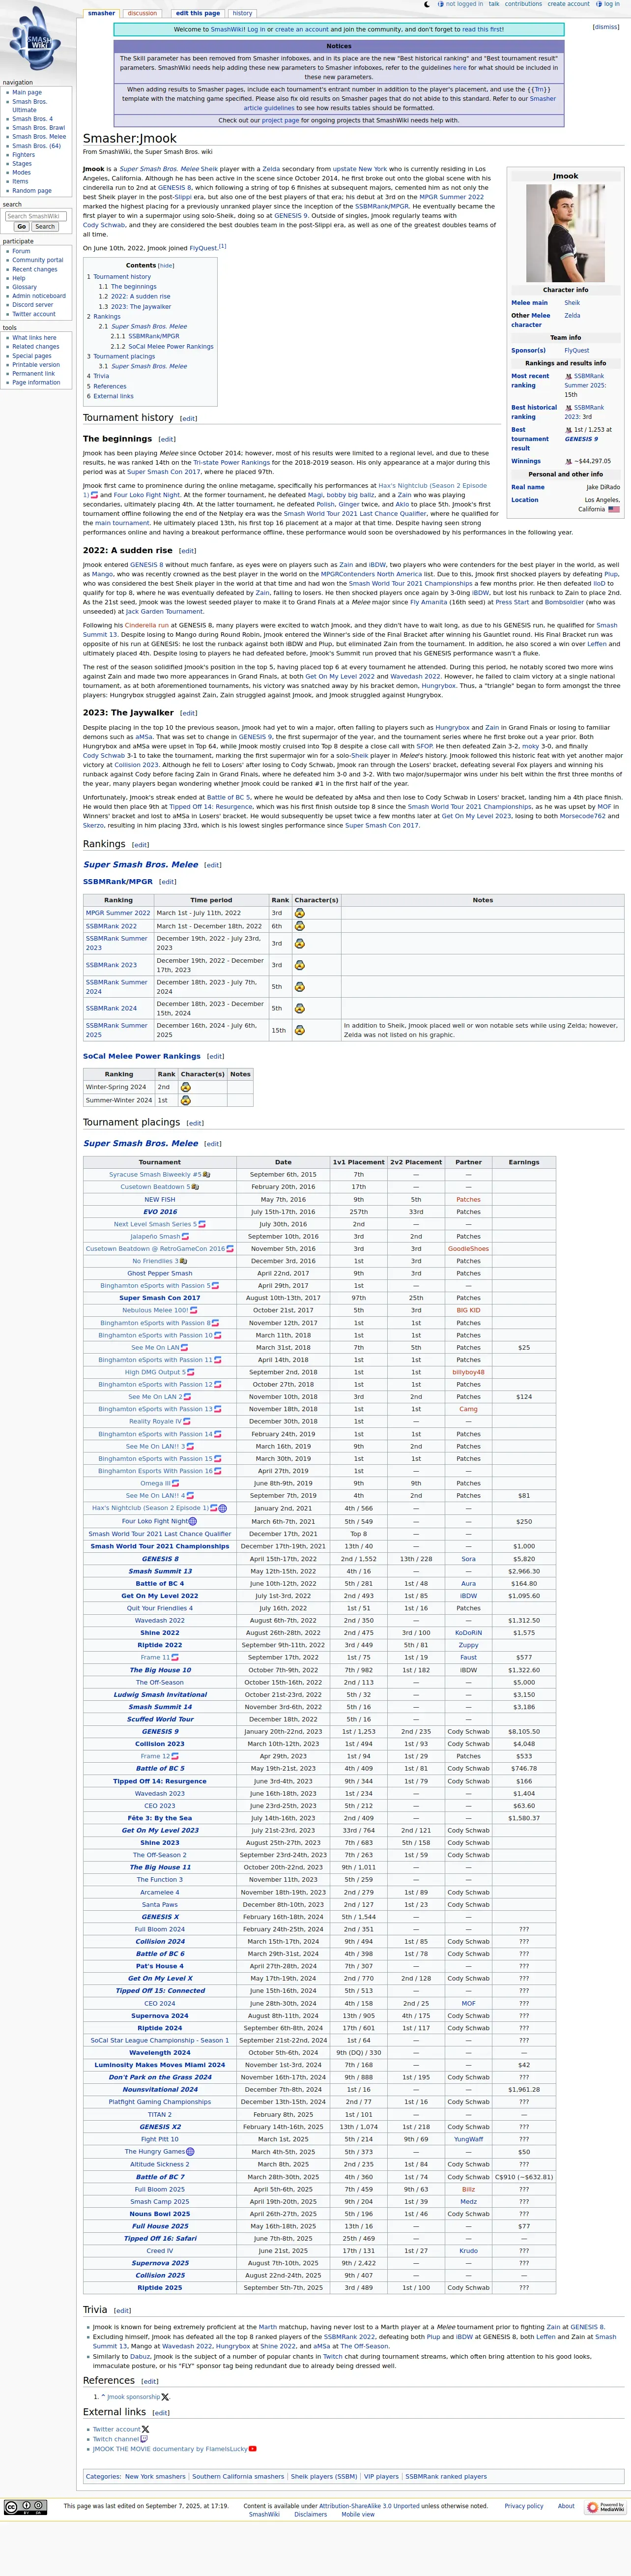This screenshot has height=2576, width=631.
Task: Click the Creative Commons license badge
Action: coord(25,2507)
